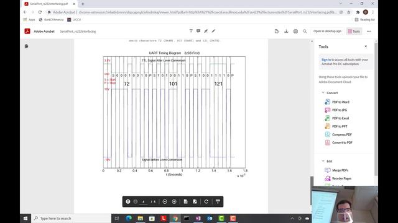Click the taskbar search box
Image resolution: width=398 pixels, height=223 pixels.
click(71, 218)
